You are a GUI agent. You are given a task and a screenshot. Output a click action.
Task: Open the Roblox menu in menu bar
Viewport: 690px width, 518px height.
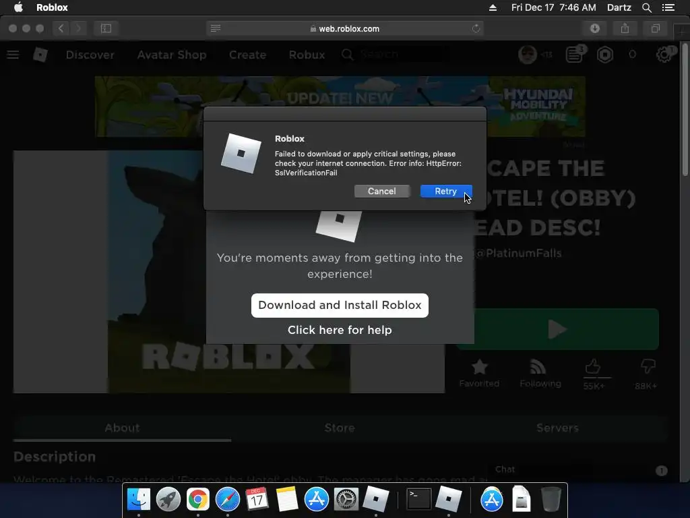click(52, 7)
